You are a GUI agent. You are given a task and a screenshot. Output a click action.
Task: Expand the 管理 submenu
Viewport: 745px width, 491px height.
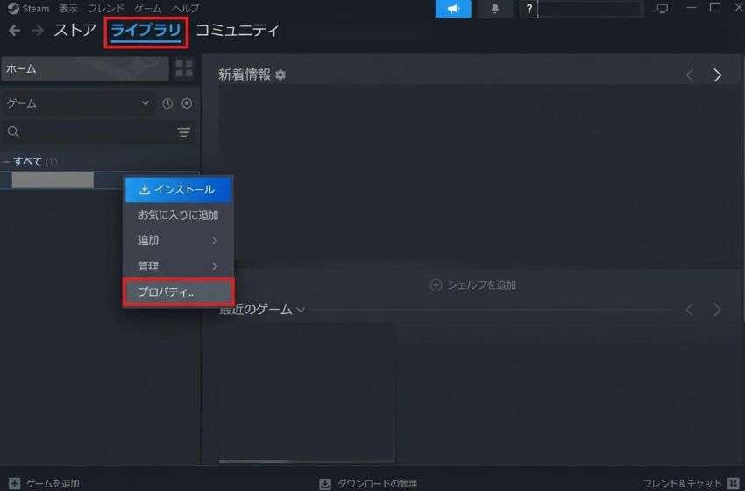pyautogui.click(x=178, y=266)
